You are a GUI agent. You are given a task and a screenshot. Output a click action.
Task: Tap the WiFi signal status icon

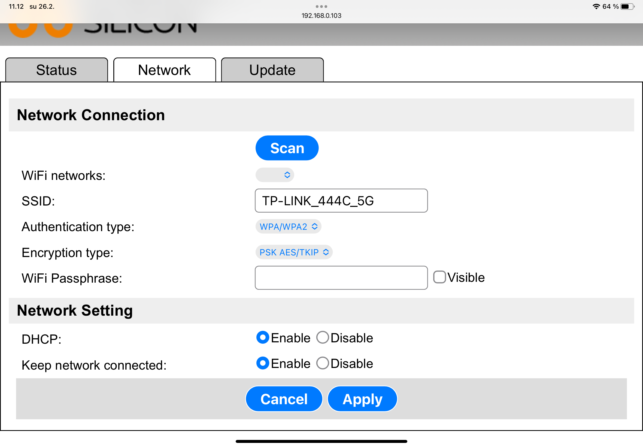pos(596,7)
